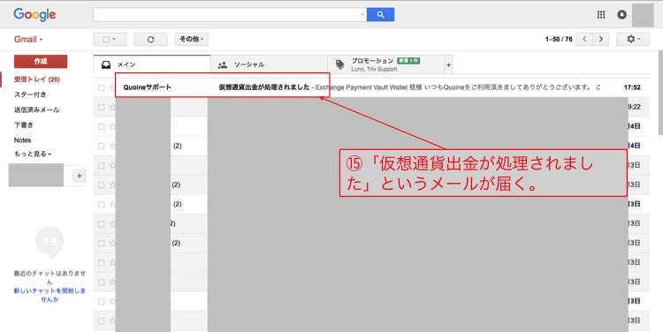The image size is (663, 332).
Task: Click the 17:52 timestamp
Action: point(632,87)
